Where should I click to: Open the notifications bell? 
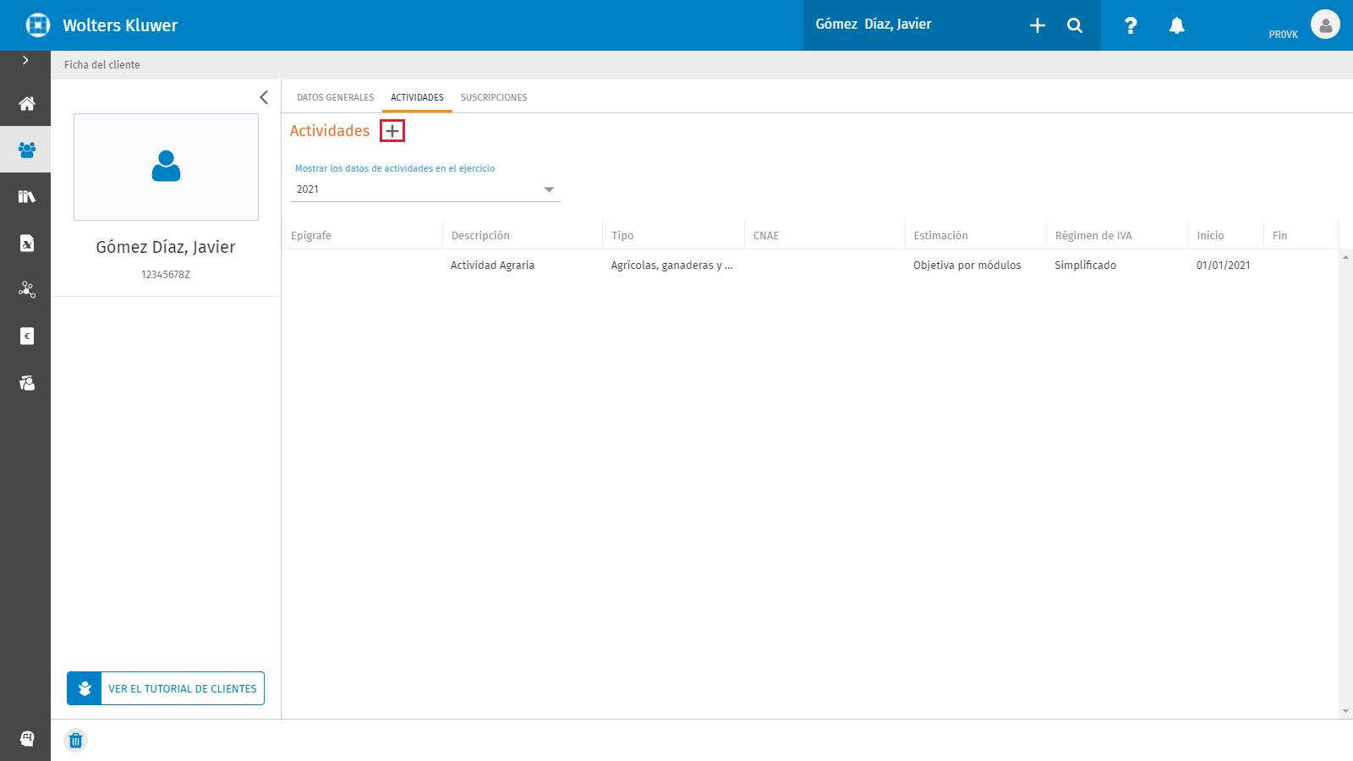coord(1176,25)
